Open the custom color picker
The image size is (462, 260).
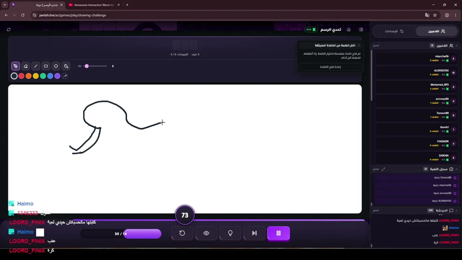tap(65, 76)
